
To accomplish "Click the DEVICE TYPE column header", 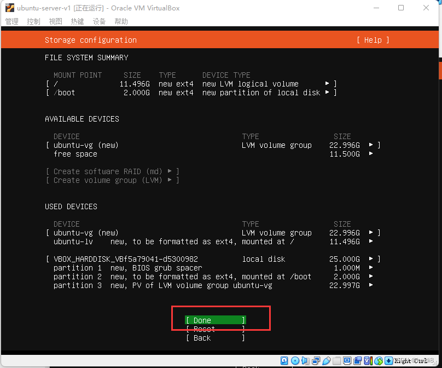I will [226, 75].
